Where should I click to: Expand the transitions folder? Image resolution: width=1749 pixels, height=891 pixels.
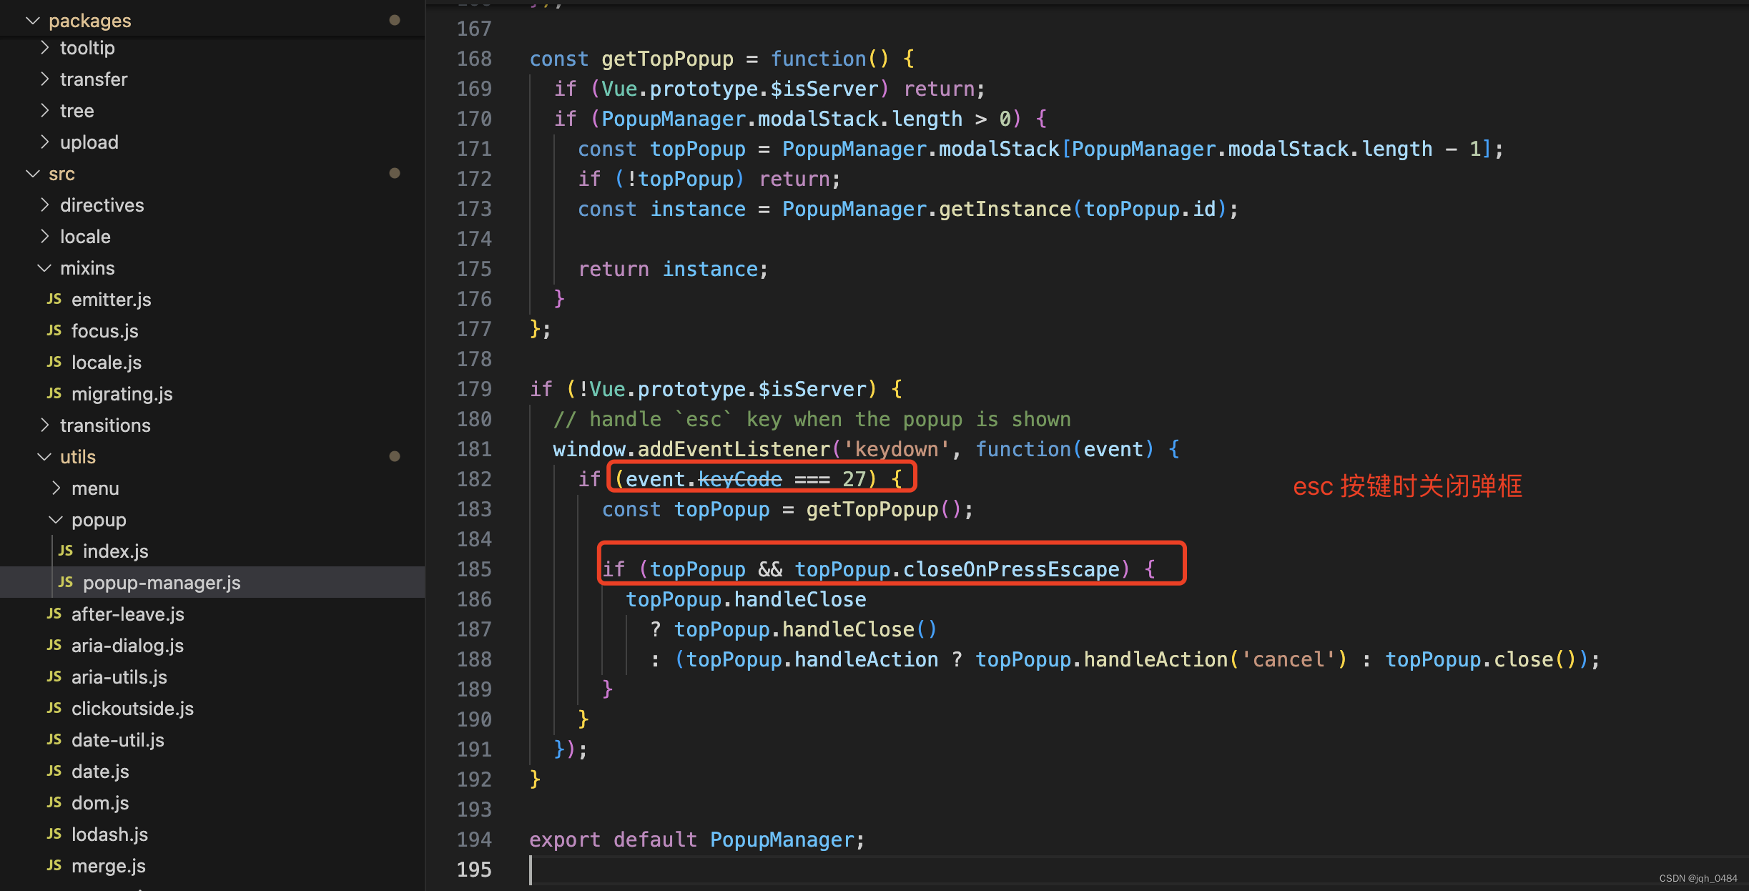(44, 425)
